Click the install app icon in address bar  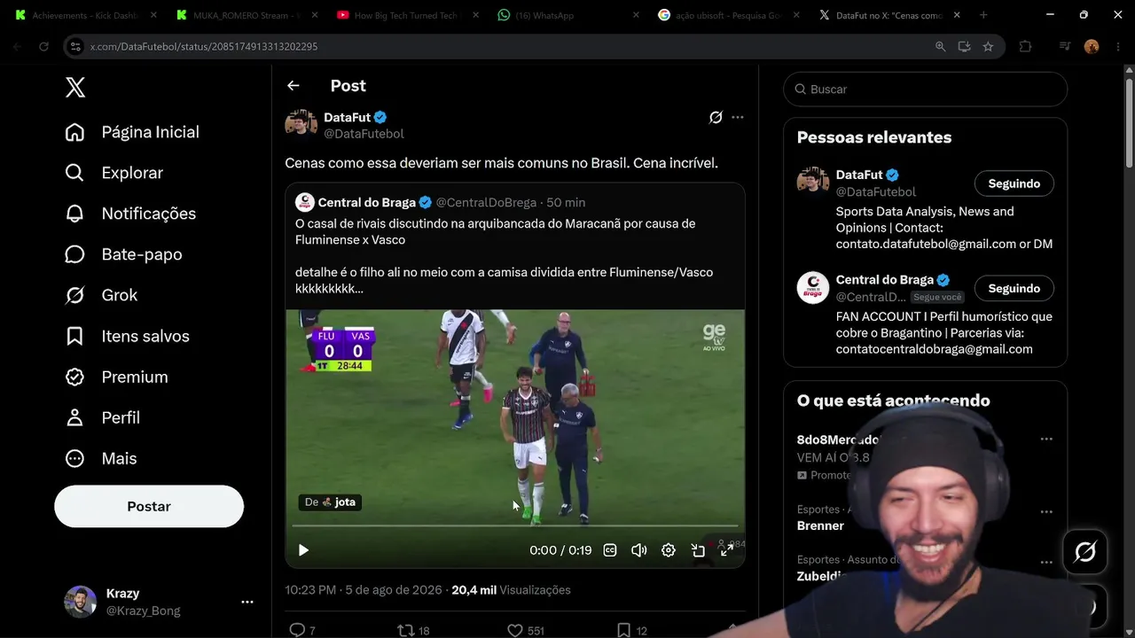[x=964, y=46]
